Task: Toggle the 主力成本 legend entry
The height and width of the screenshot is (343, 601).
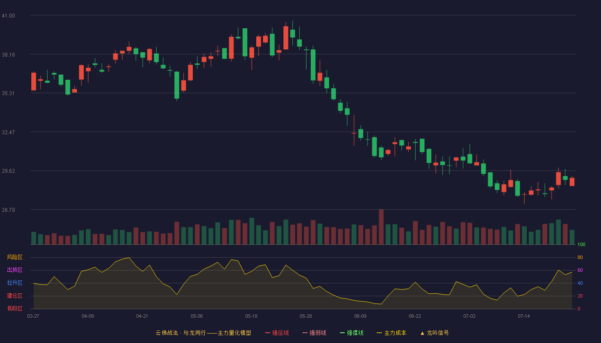Action: click(x=391, y=333)
